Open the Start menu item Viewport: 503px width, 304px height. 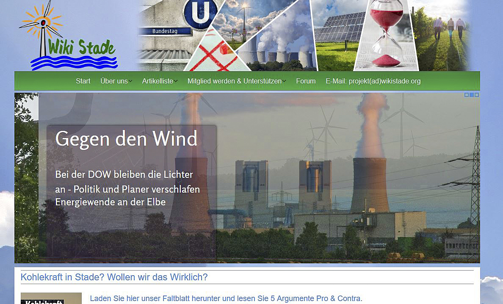[83, 81]
